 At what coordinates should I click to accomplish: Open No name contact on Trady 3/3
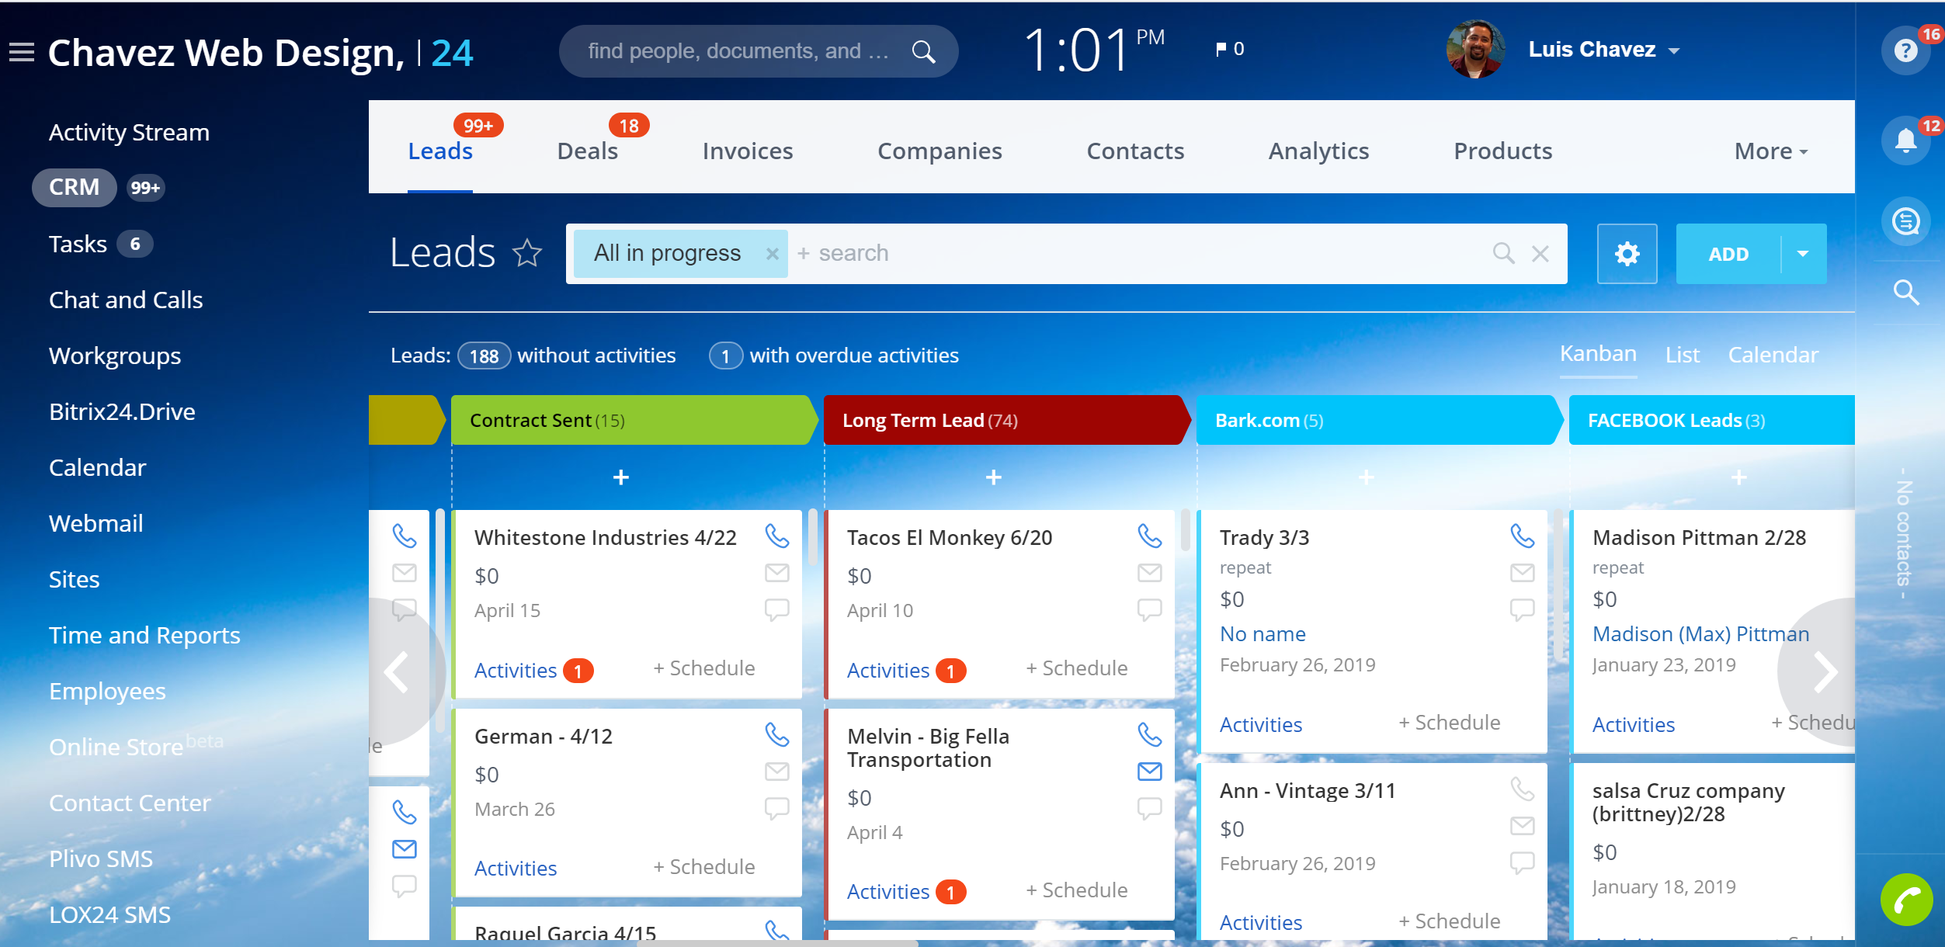click(1263, 634)
